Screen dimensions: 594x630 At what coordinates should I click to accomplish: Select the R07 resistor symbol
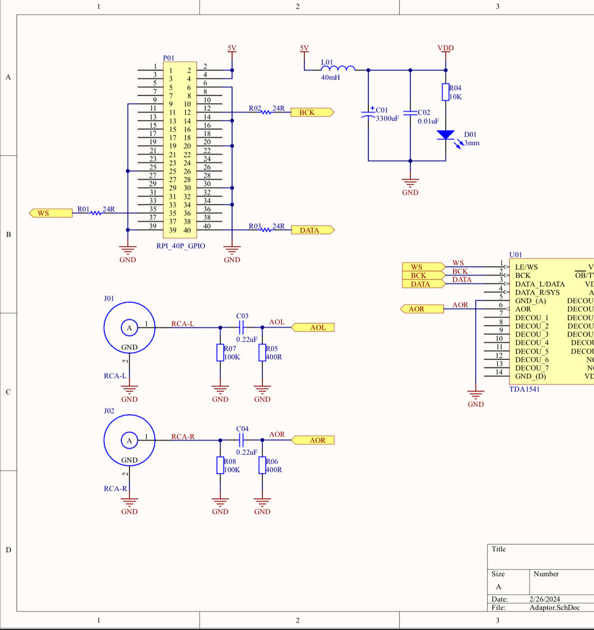point(220,352)
